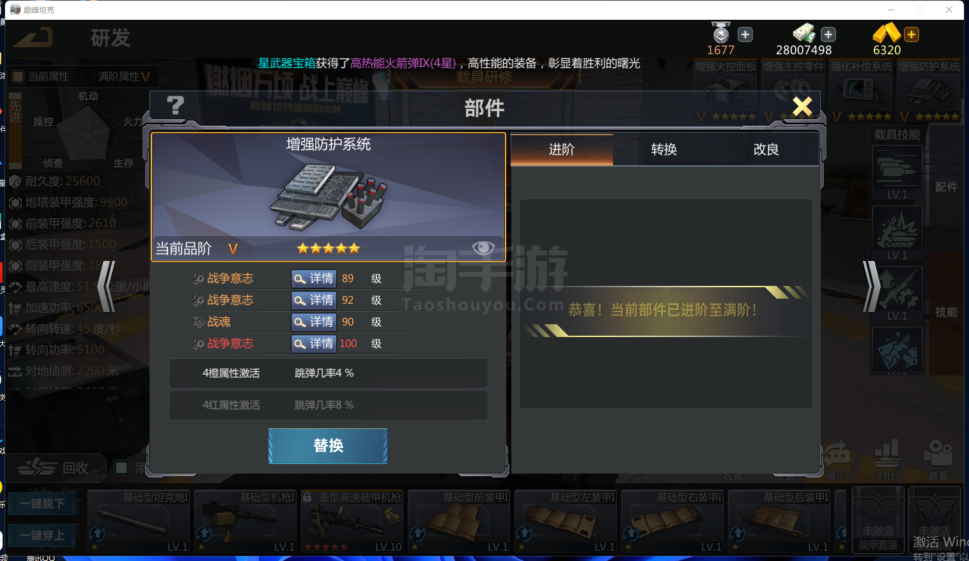Add gold bars with plus icon
969x561 pixels.
point(911,34)
